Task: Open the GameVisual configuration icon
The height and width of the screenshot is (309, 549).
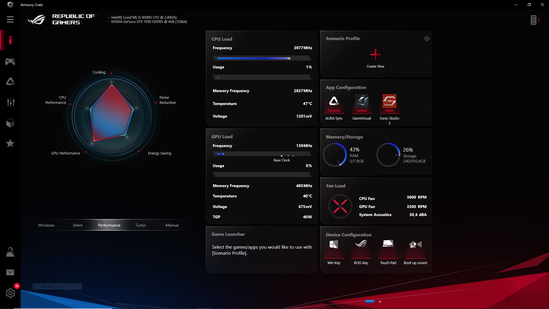Action: (361, 103)
